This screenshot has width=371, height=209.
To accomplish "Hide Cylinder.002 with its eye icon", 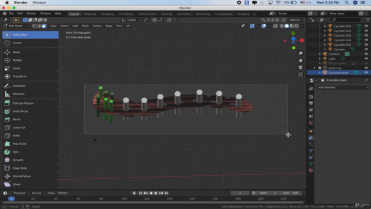I will (x=366, y=31).
